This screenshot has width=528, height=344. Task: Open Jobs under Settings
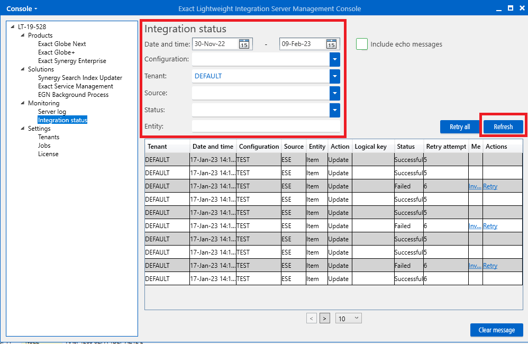coord(44,145)
